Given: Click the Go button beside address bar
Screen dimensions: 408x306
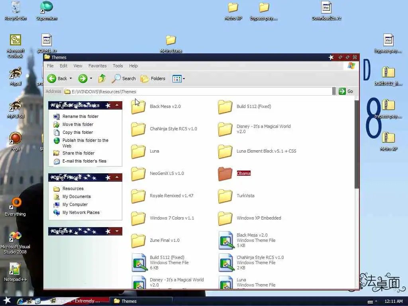Looking at the screenshot, I should [346, 91].
